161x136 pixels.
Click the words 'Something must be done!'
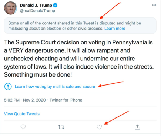tap(38, 75)
